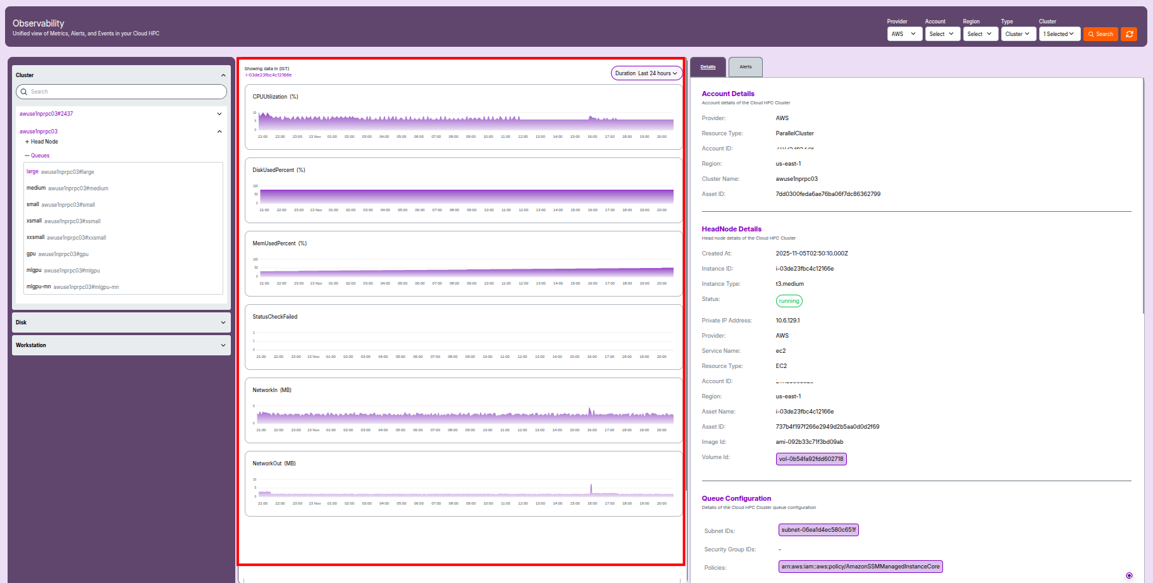Open the Region Select dropdown

pyautogui.click(x=980, y=34)
